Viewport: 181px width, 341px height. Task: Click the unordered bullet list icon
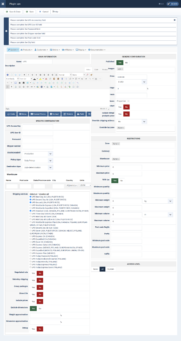tap(76, 79)
